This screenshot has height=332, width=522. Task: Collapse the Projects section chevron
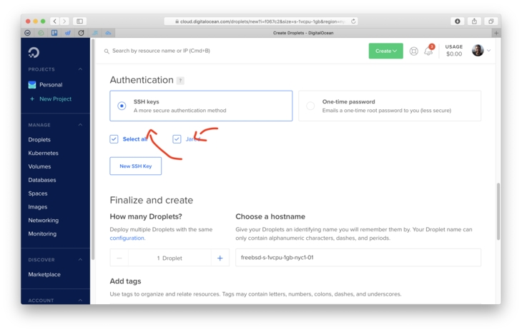point(80,69)
